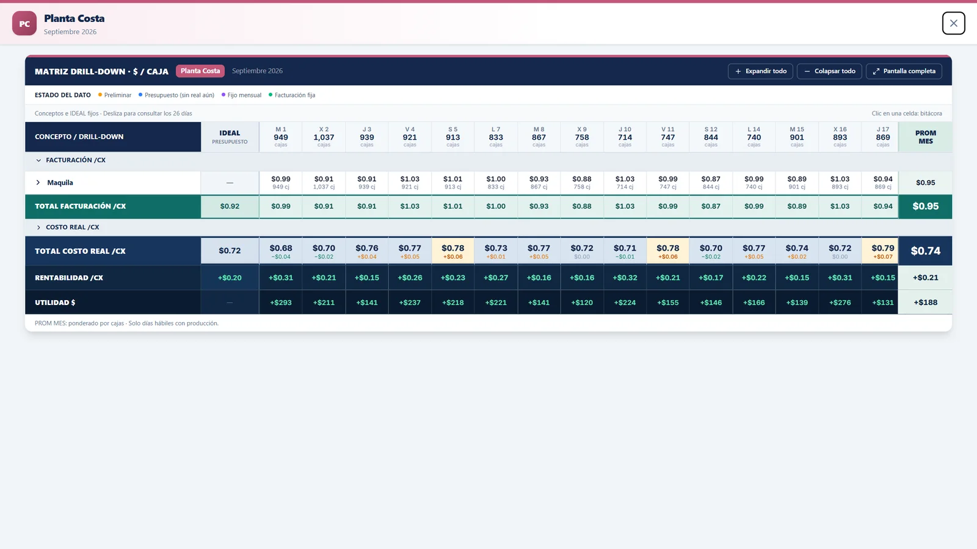Click the green Facturación fija legend dot
The height and width of the screenshot is (549, 977).
point(271,95)
